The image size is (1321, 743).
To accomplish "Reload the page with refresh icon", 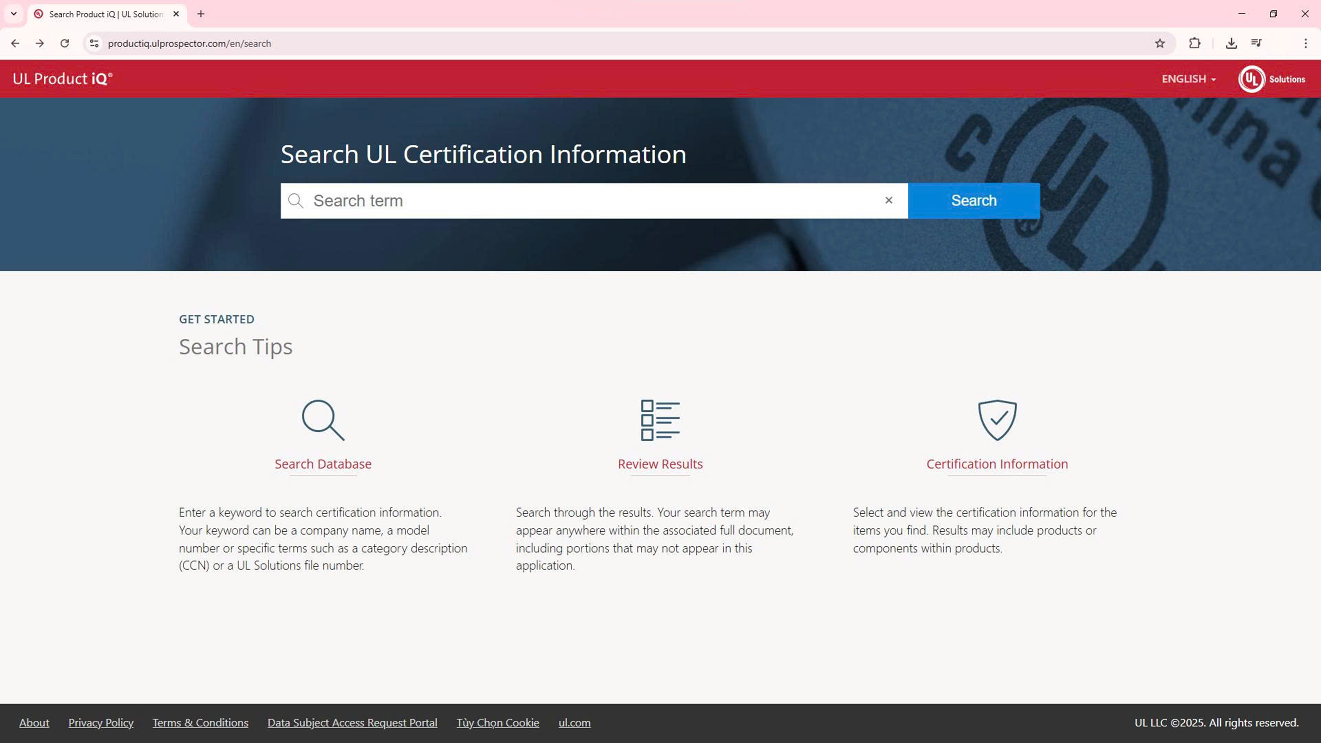I will [65, 44].
